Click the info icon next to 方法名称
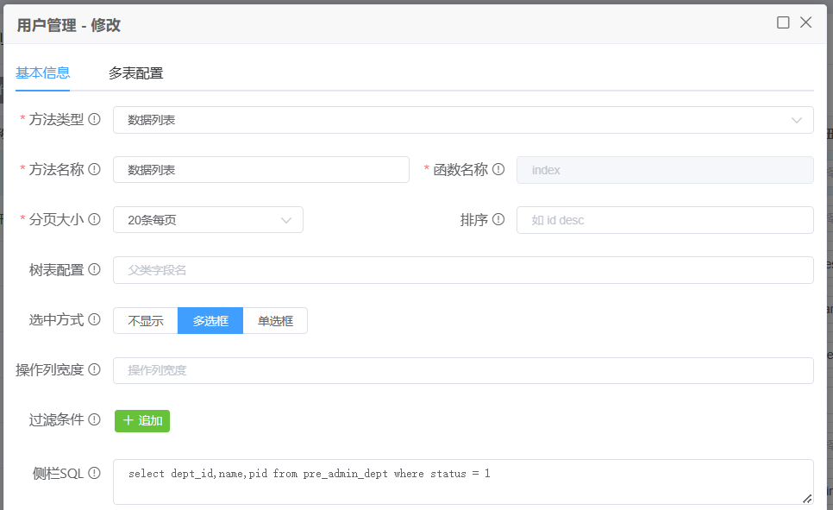 [x=95, y=170]
